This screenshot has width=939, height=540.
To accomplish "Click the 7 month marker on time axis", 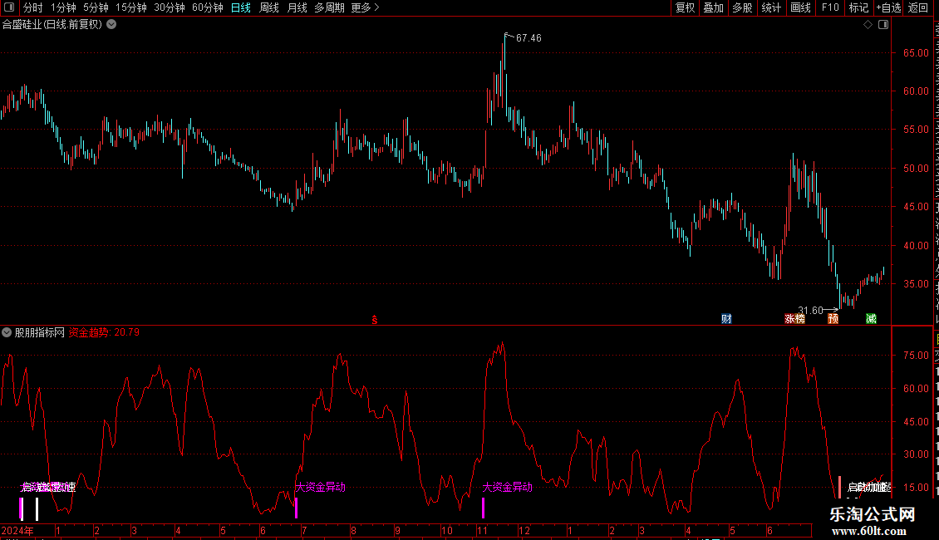I will coord(304,531).
